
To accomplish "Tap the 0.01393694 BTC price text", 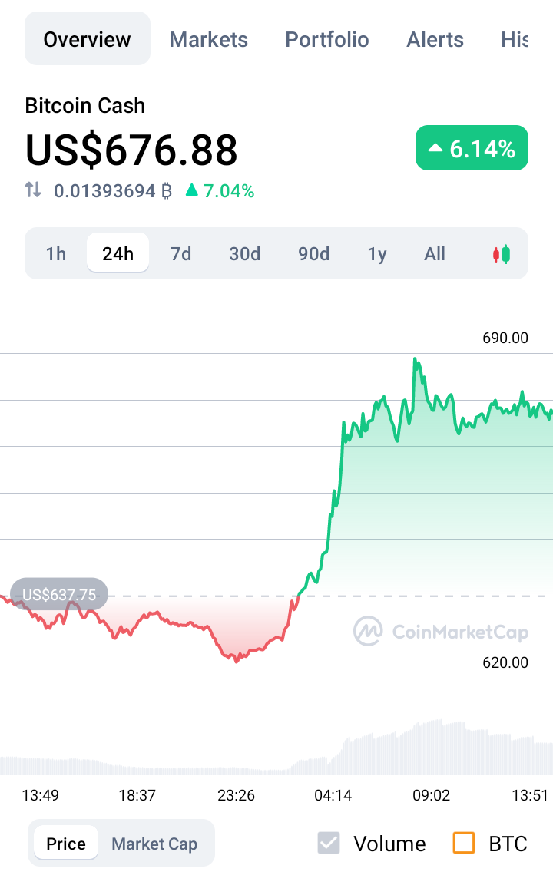I will point(112,191).
